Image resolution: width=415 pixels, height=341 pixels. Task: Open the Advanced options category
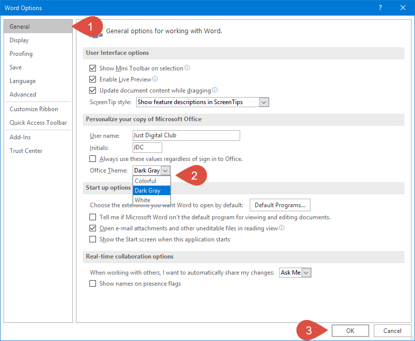[38, 95]
